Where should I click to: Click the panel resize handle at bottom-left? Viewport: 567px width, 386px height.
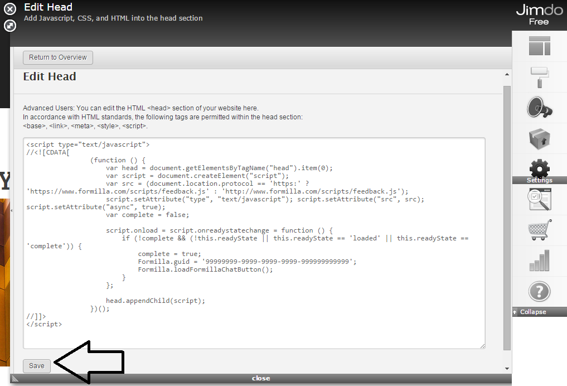click(x=15, y=379)
